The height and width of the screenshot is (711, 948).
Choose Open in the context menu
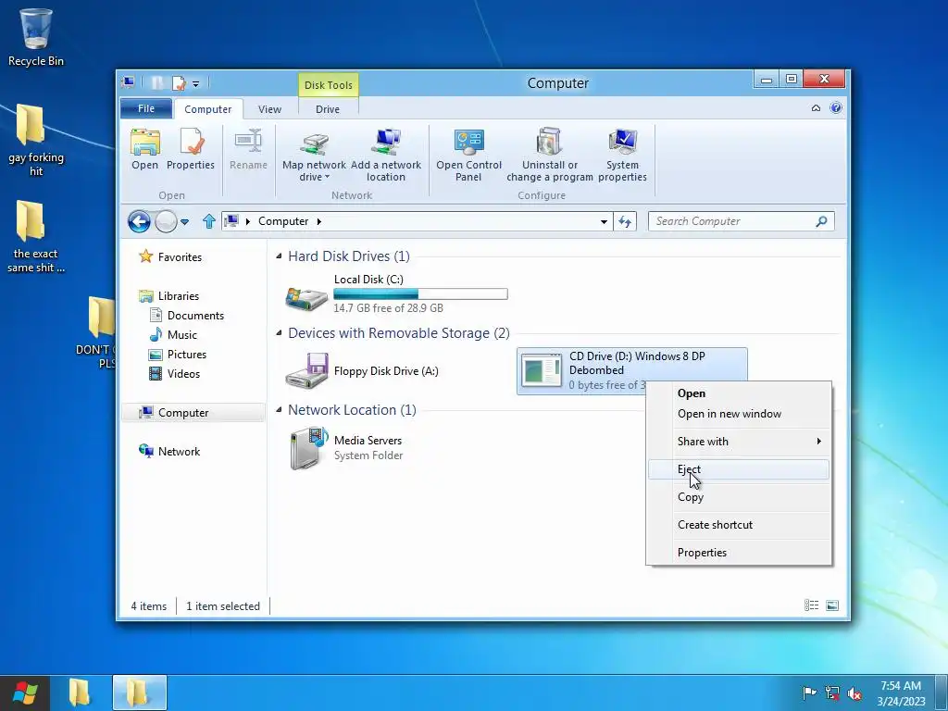point(739,393)
